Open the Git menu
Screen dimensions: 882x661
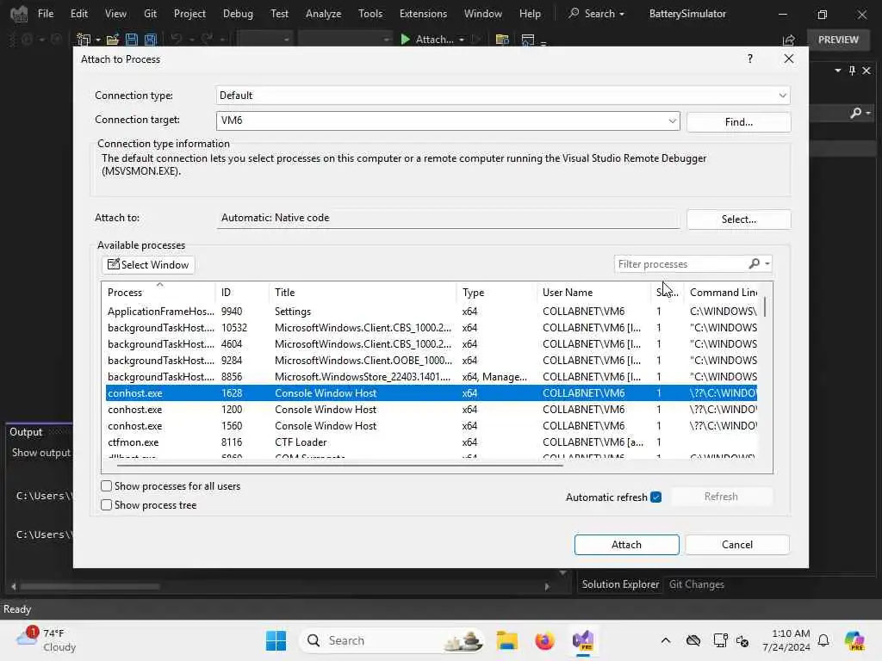pos(150,14)
